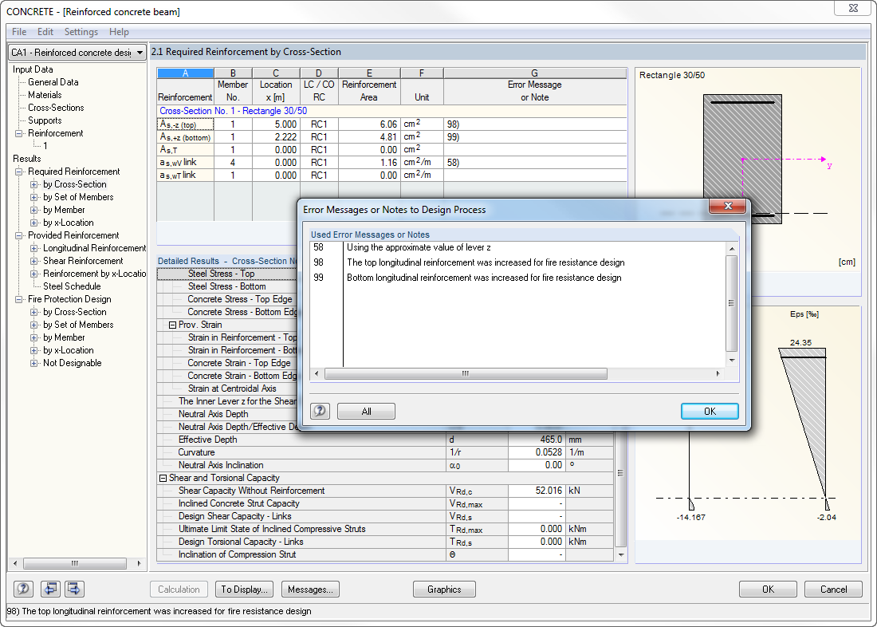
Task: Collapse the Prov. Strain group
Action: [x=172, y=325]
